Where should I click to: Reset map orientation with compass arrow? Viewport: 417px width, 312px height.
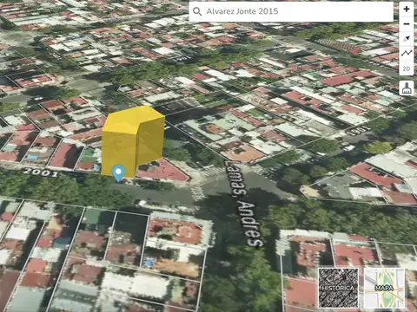coord(407,39)
